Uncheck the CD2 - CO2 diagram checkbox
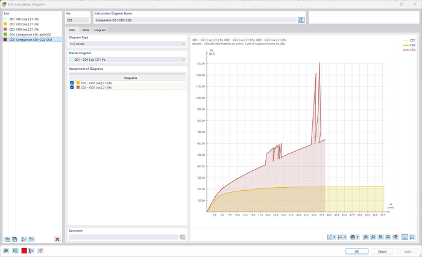 click(72, 82)
